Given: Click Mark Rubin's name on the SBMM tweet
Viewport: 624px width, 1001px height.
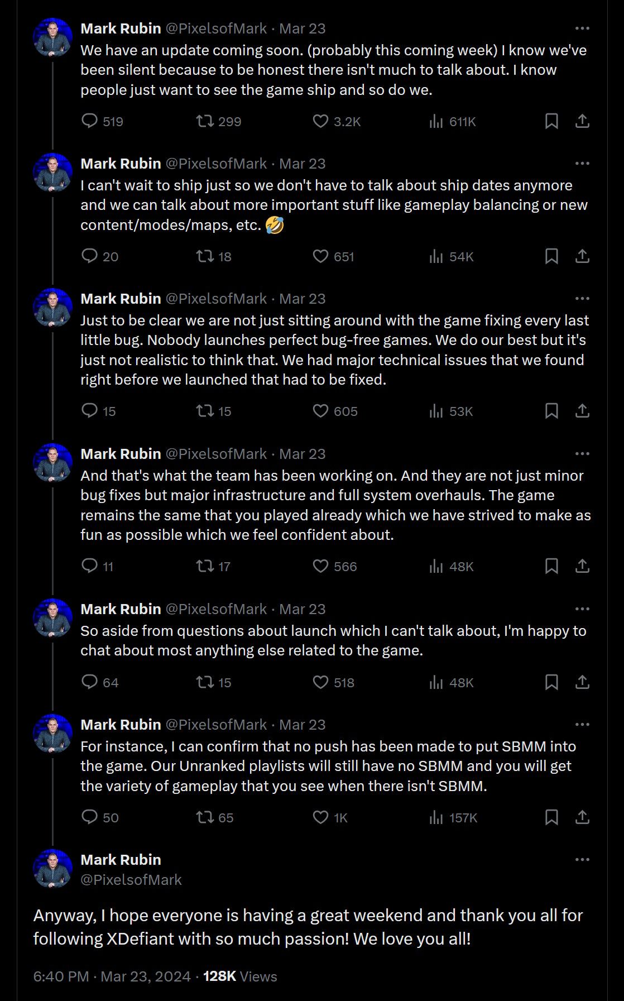Looking at the screenshot, I should click(x=121, y=725).
